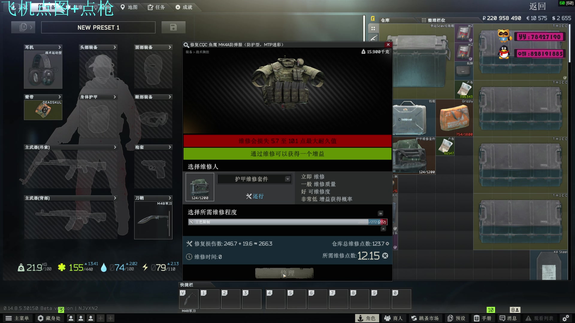Click the stash grid view icon
575x323 pixels.
(373, 28)
